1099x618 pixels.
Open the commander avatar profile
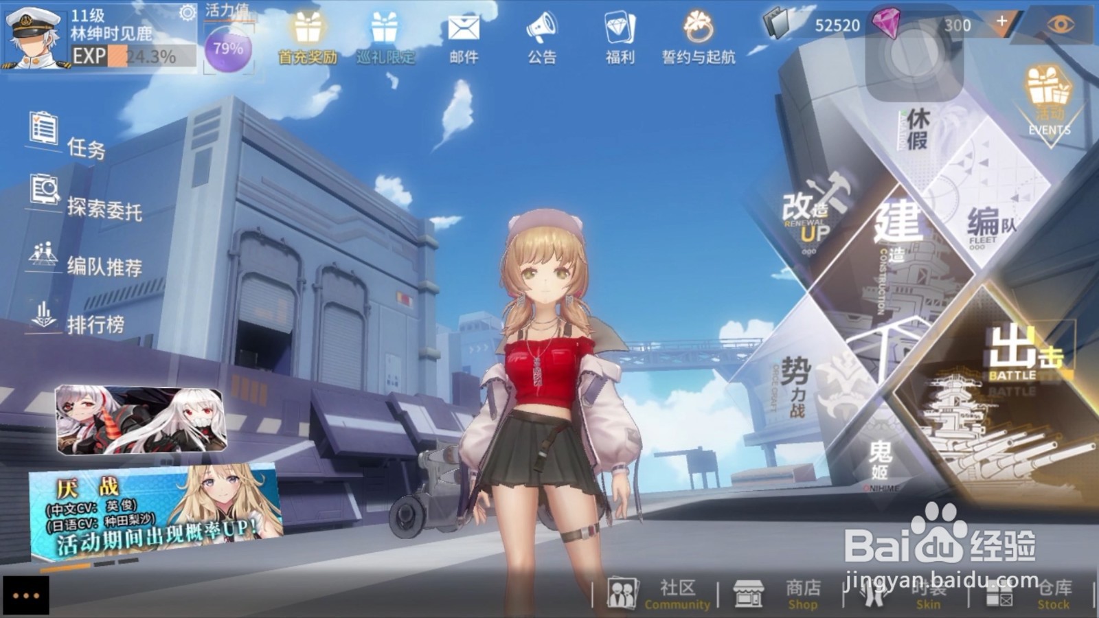tap(34, 38)
